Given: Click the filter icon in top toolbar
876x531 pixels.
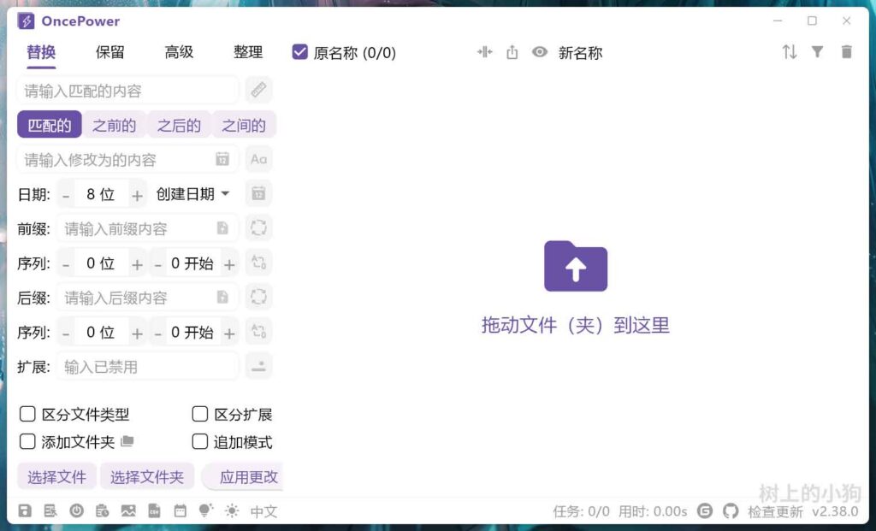Looking at the screenshot, I should coord(817,52).
